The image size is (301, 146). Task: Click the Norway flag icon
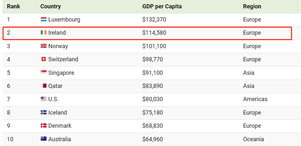coord(44,46)
